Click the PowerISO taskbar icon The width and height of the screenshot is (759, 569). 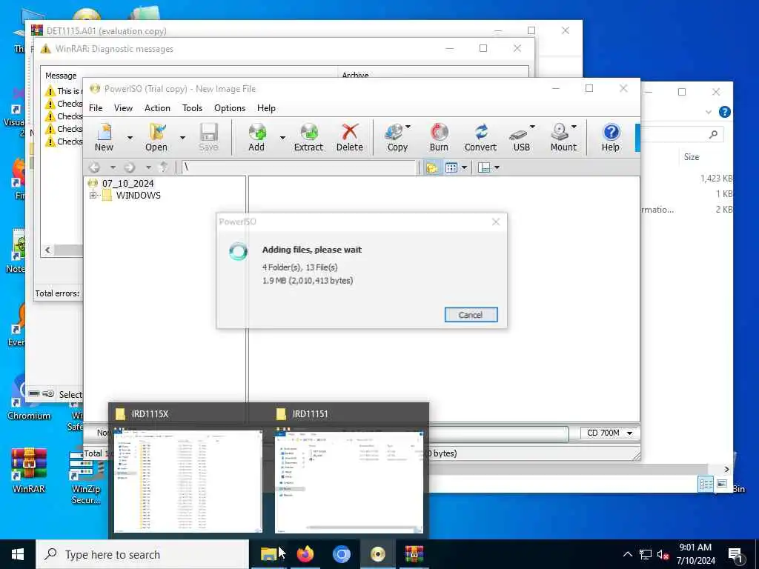coord(377,554)
